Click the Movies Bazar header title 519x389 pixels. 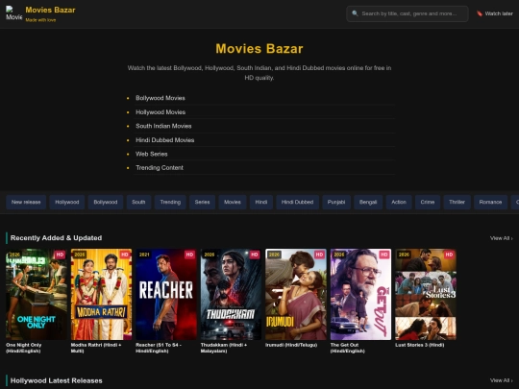tap(50, 10)
